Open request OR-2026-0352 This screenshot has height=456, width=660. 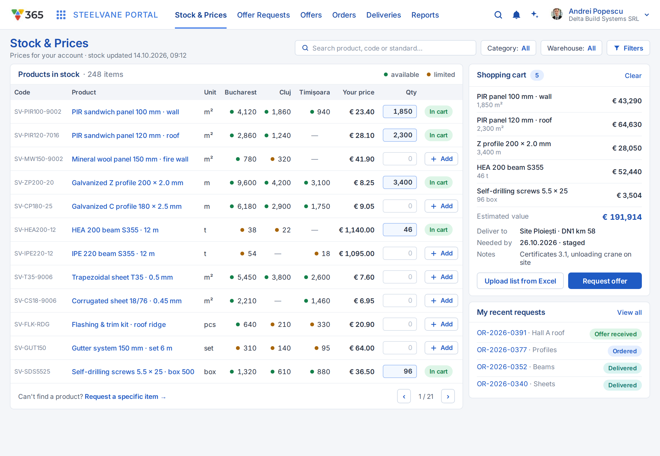(x=502, y=367)
